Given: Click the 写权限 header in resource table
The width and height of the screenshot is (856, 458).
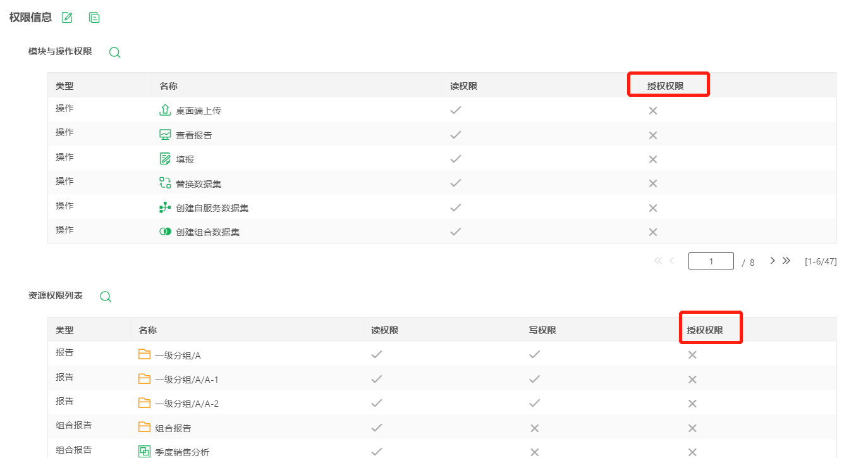Looking at the screenshot, I should [543, 330].
